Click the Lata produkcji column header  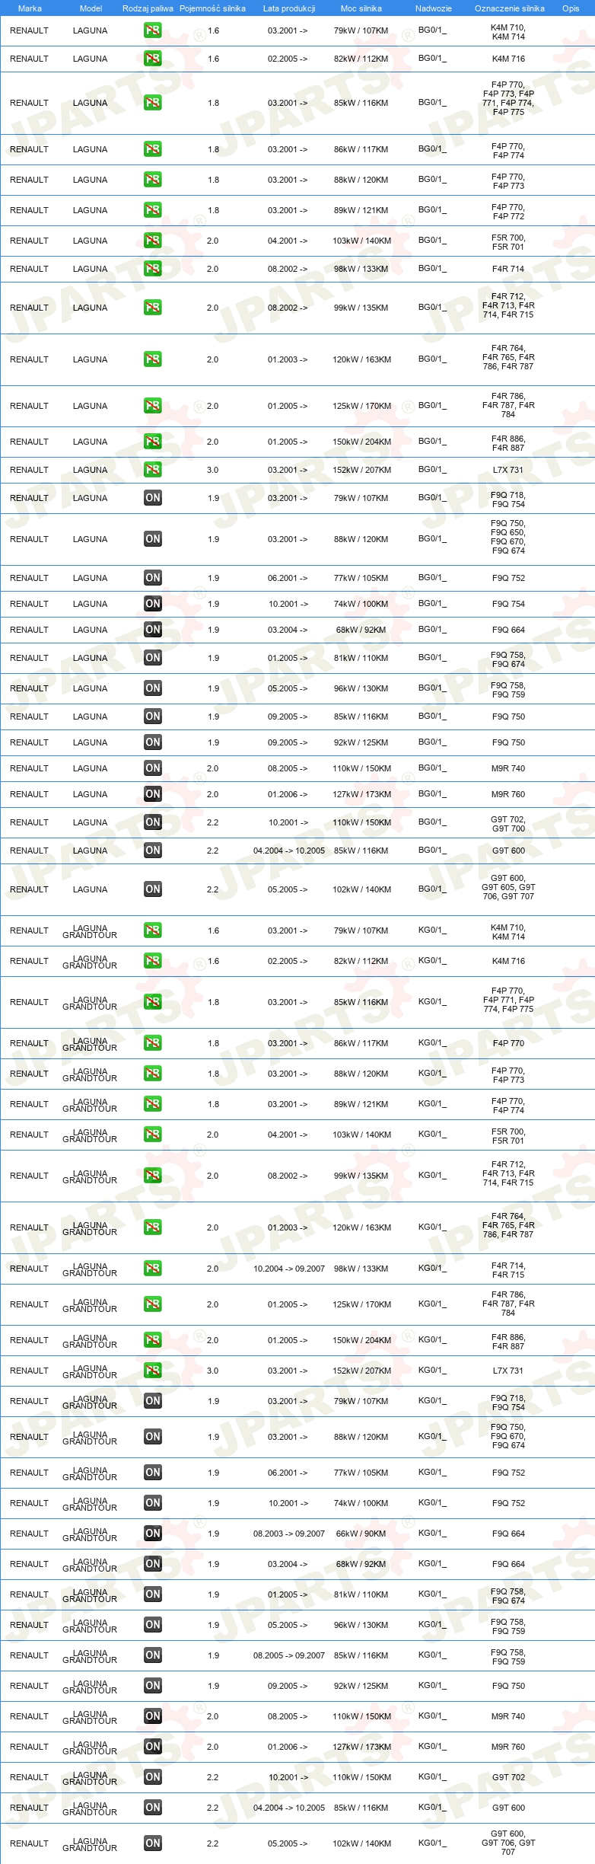[289, 8]
